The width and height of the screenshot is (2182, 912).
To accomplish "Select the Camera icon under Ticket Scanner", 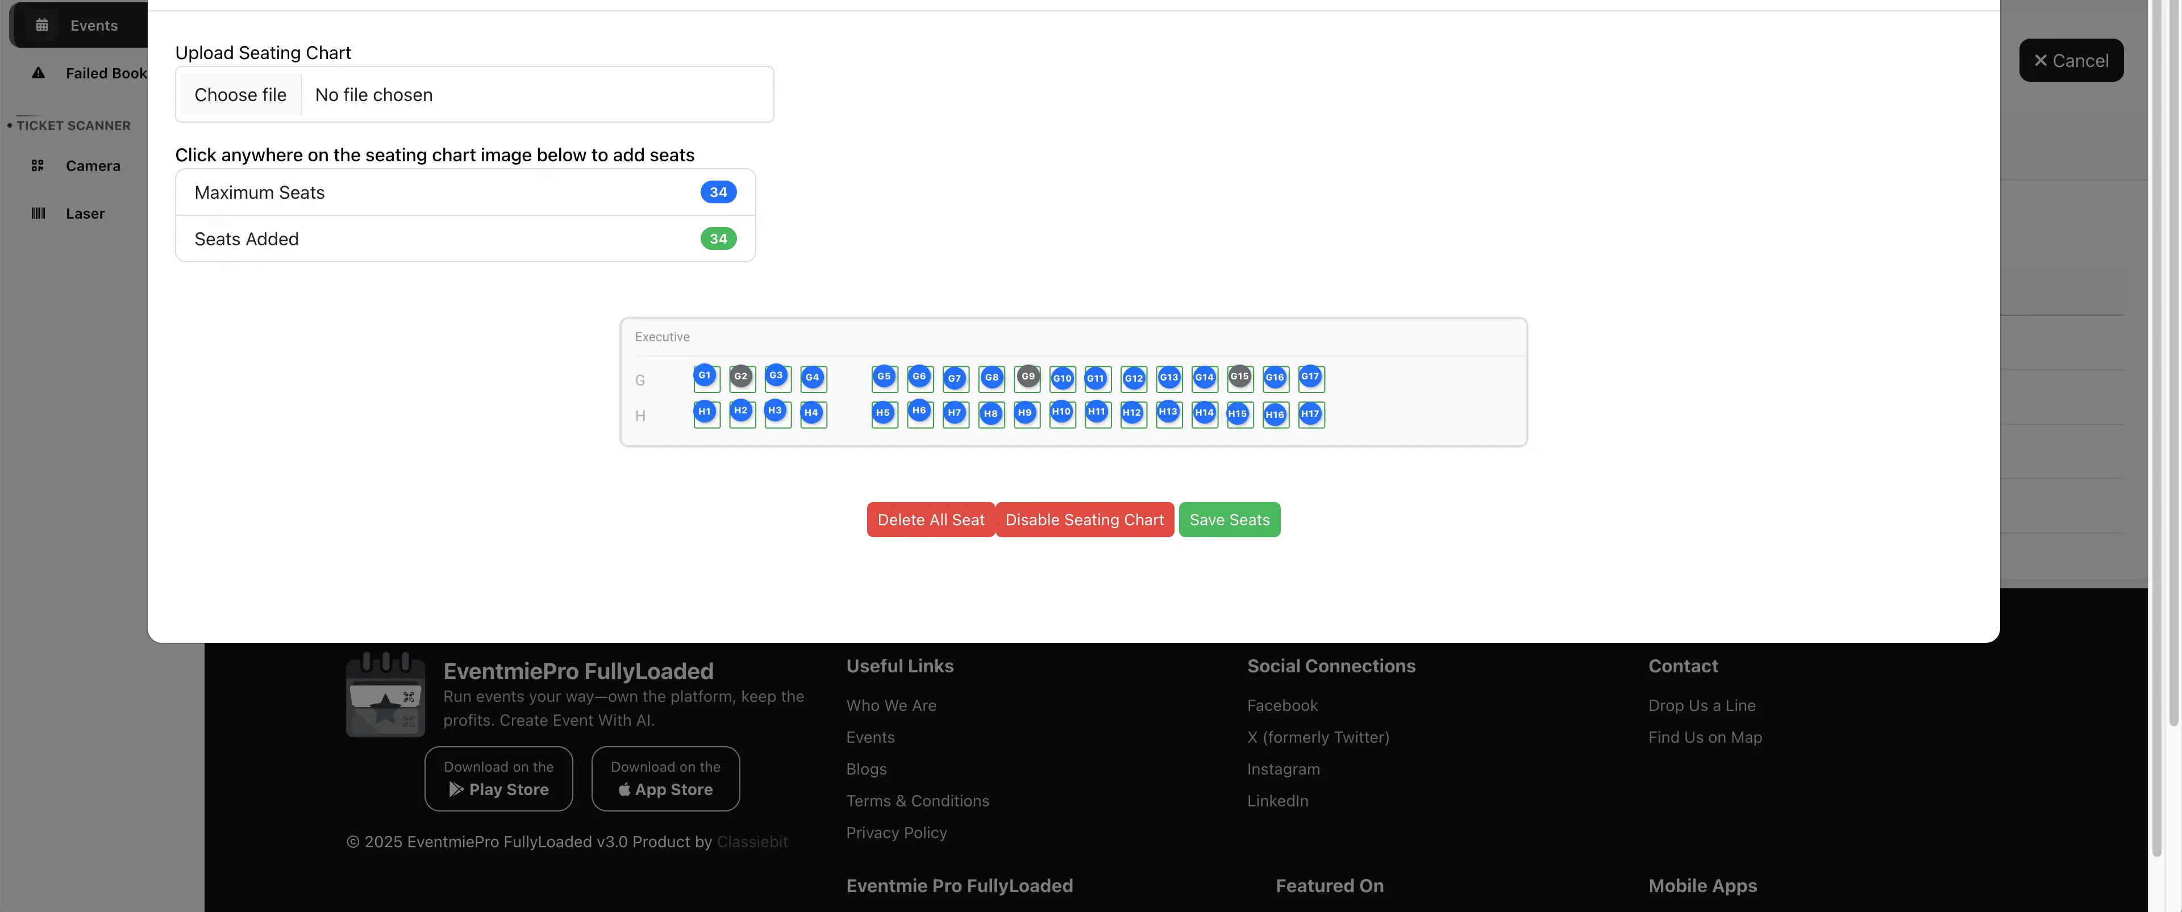I will pos(38,165).
